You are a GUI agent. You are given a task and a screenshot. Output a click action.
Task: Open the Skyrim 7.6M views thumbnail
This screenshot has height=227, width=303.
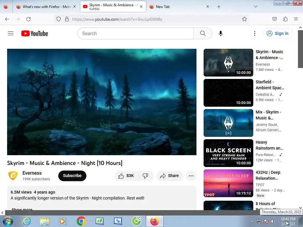pos(228,63)
